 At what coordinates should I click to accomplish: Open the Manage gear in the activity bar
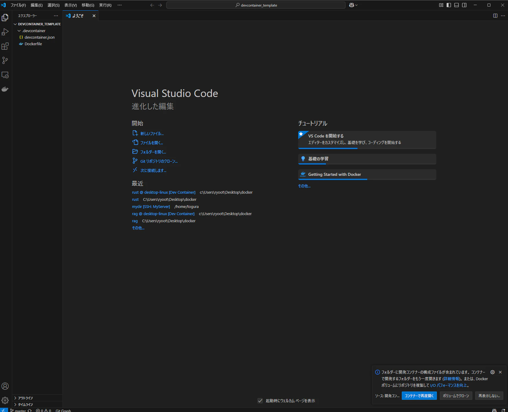5,400
